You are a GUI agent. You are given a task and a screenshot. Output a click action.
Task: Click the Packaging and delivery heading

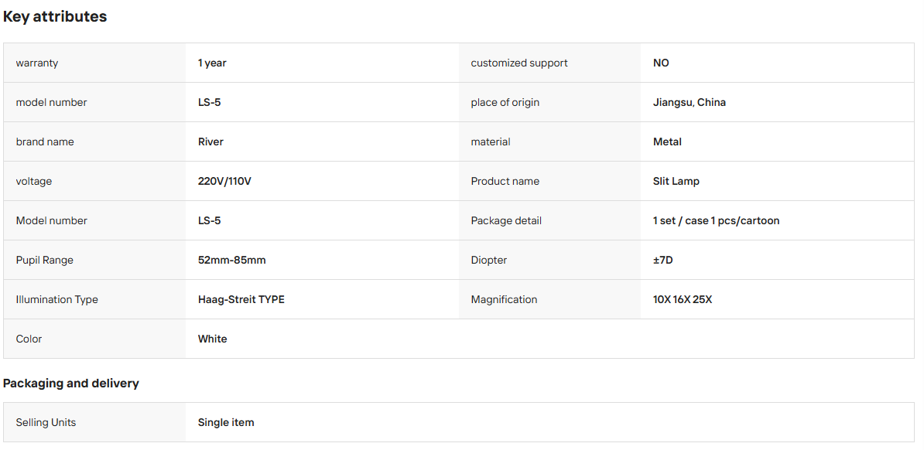click(x=70, y=384)
